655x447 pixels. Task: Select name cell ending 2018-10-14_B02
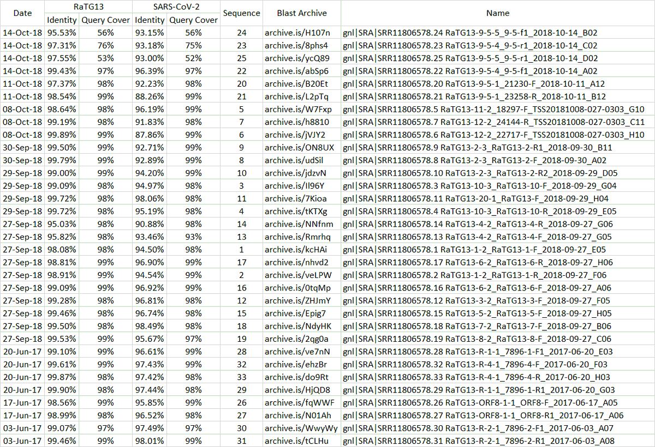coord(498,32)
